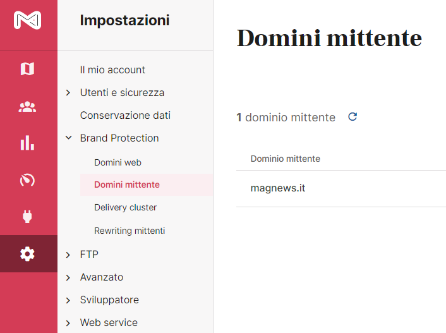Select Delivery cluster item

click(x=126, y=207)
